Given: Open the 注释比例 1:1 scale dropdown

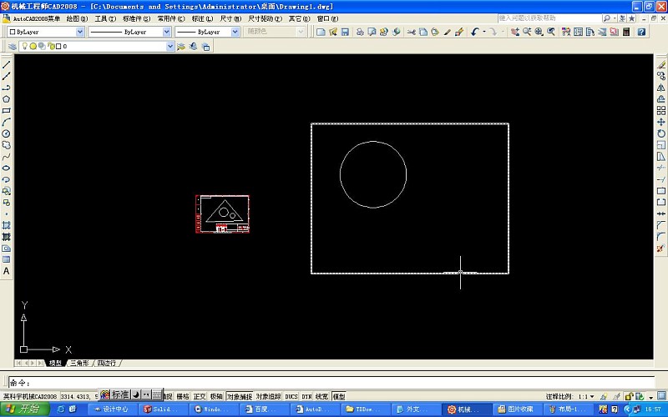Looking at the screenshot, I should coord(586,397).
